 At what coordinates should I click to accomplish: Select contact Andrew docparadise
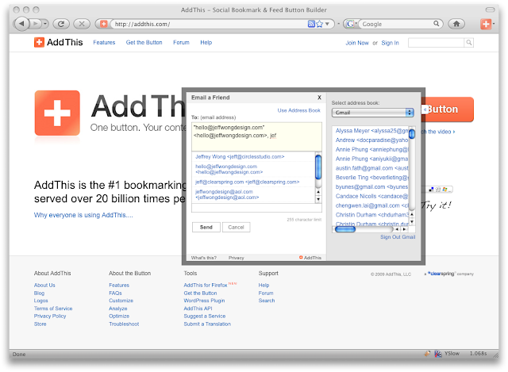(371, 140)
